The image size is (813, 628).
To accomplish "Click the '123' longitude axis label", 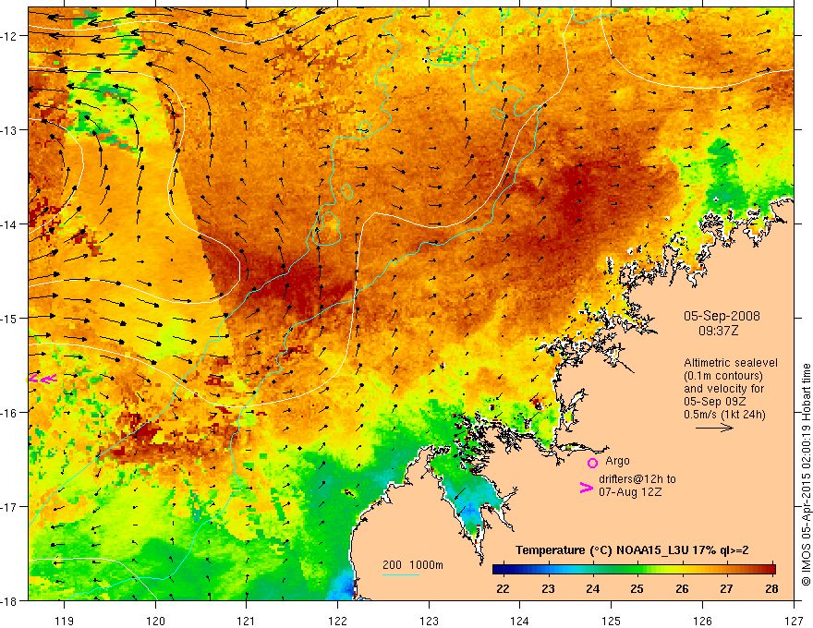I will point(429,621).
